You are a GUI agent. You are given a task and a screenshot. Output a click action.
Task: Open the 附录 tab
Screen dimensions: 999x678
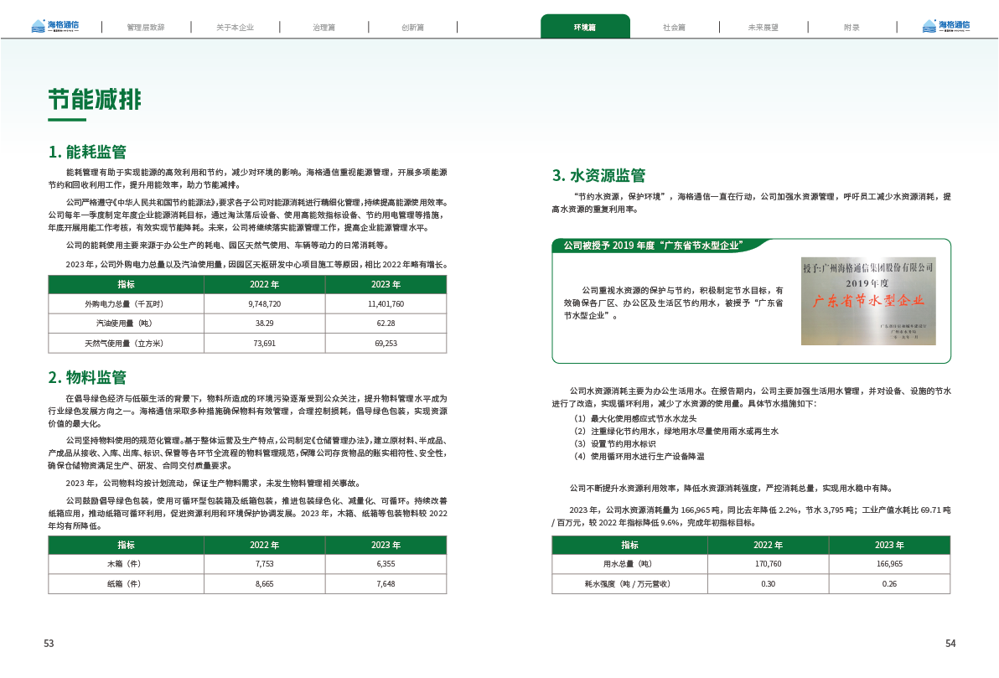(x=851, y=27)
